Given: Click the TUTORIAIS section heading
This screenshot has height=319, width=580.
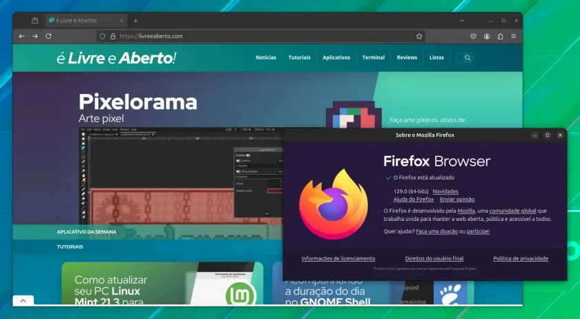Looking at the screenshot, I should coord(70,246).
